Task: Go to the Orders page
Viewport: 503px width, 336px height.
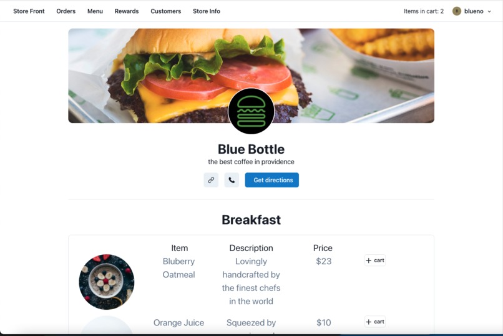Action: pyautogui.click(x=66, y=11)
